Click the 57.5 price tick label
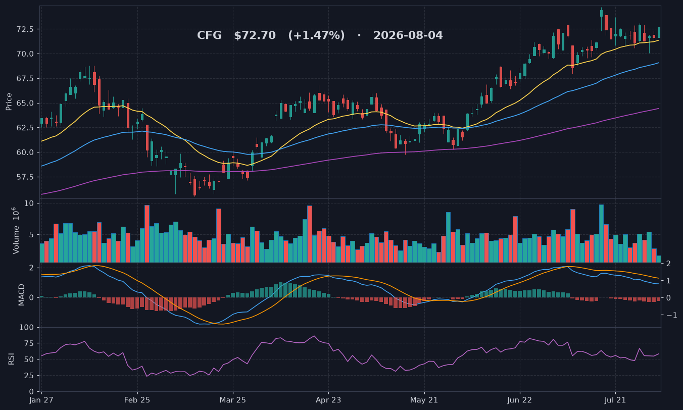 click(x=26, y=177)
